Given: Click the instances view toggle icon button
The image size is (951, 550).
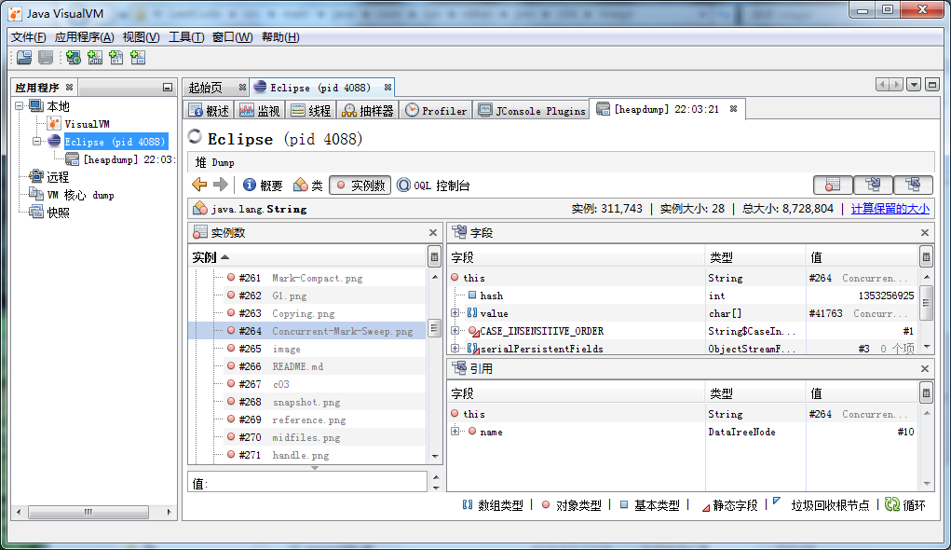Looking at the screenshot, I should click(x=833, y=185).
